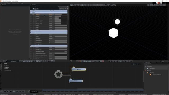Click the question mark help icon in Properties toolbar
This screenshot has width=169, height=95.
click(68, 9)
